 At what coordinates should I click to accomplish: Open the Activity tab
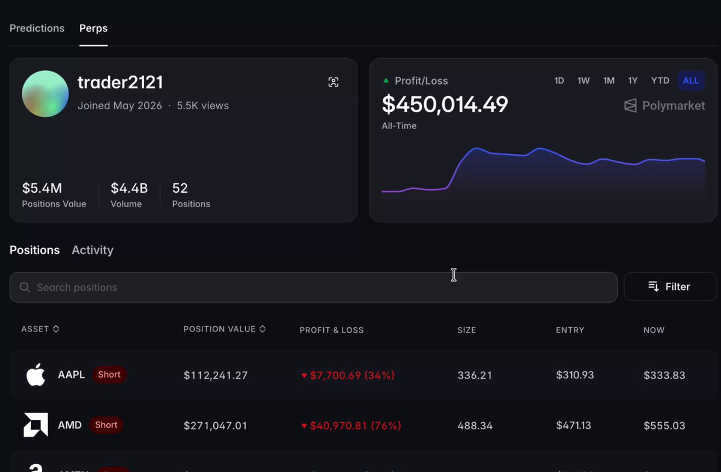point(93,250)
